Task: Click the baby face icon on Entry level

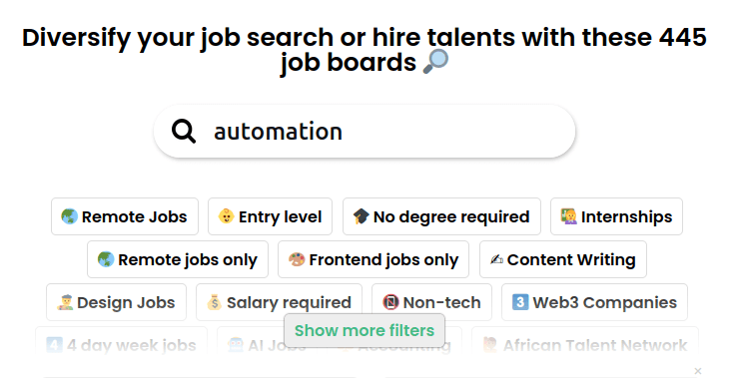Action: coord(226,216)
